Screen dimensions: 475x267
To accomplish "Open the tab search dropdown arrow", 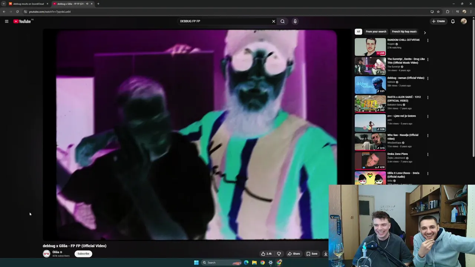I will pos(4,4).
